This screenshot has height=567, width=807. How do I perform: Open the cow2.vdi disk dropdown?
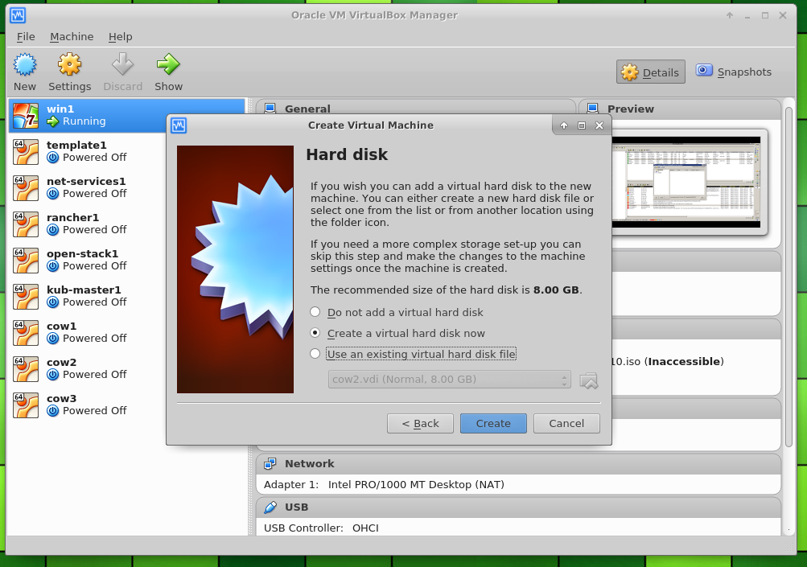(x=449, y=380)
